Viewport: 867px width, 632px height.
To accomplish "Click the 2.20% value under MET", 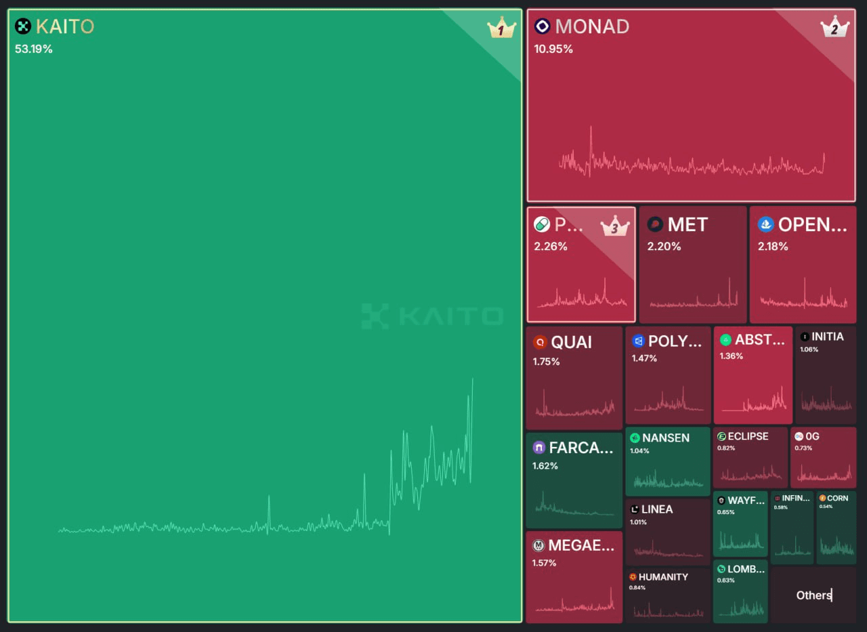I will tap(664, 246).
